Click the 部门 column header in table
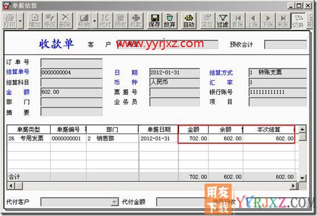 click(x=112, y=130)
